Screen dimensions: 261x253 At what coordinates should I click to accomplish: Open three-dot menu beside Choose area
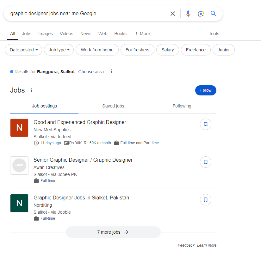coord(112,72)
